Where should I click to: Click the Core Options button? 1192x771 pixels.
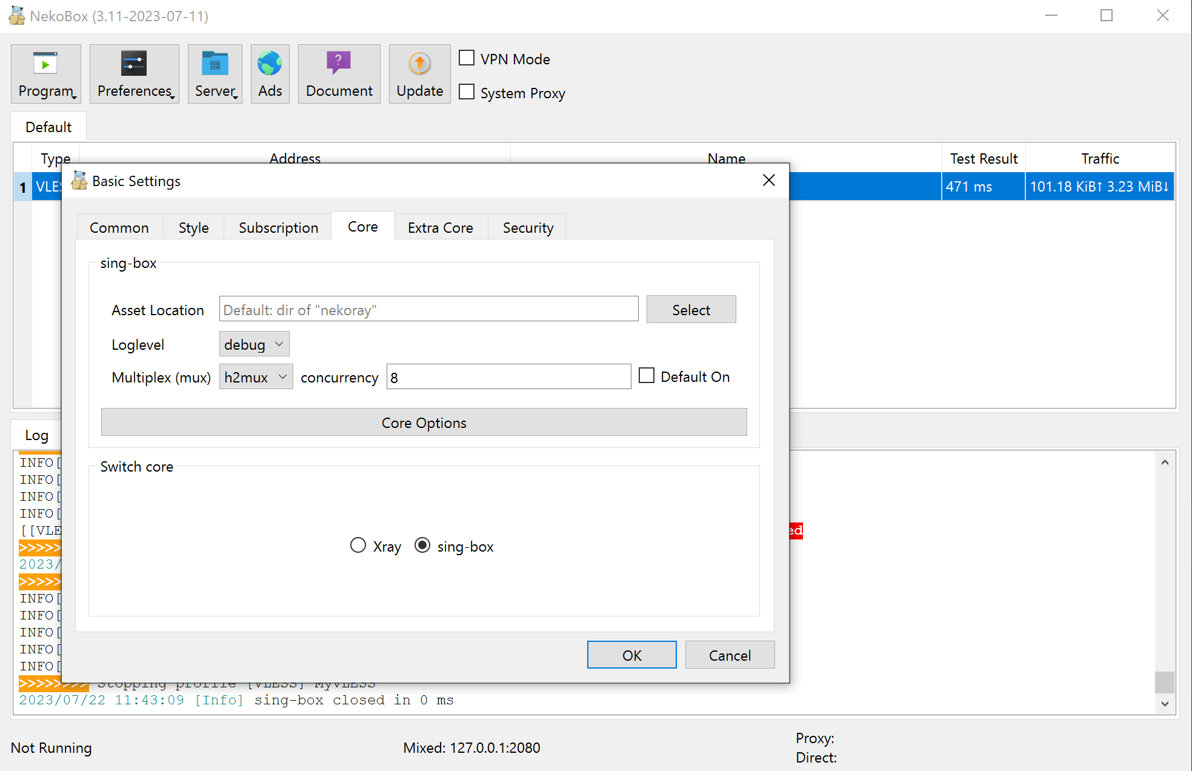point(424,422)
